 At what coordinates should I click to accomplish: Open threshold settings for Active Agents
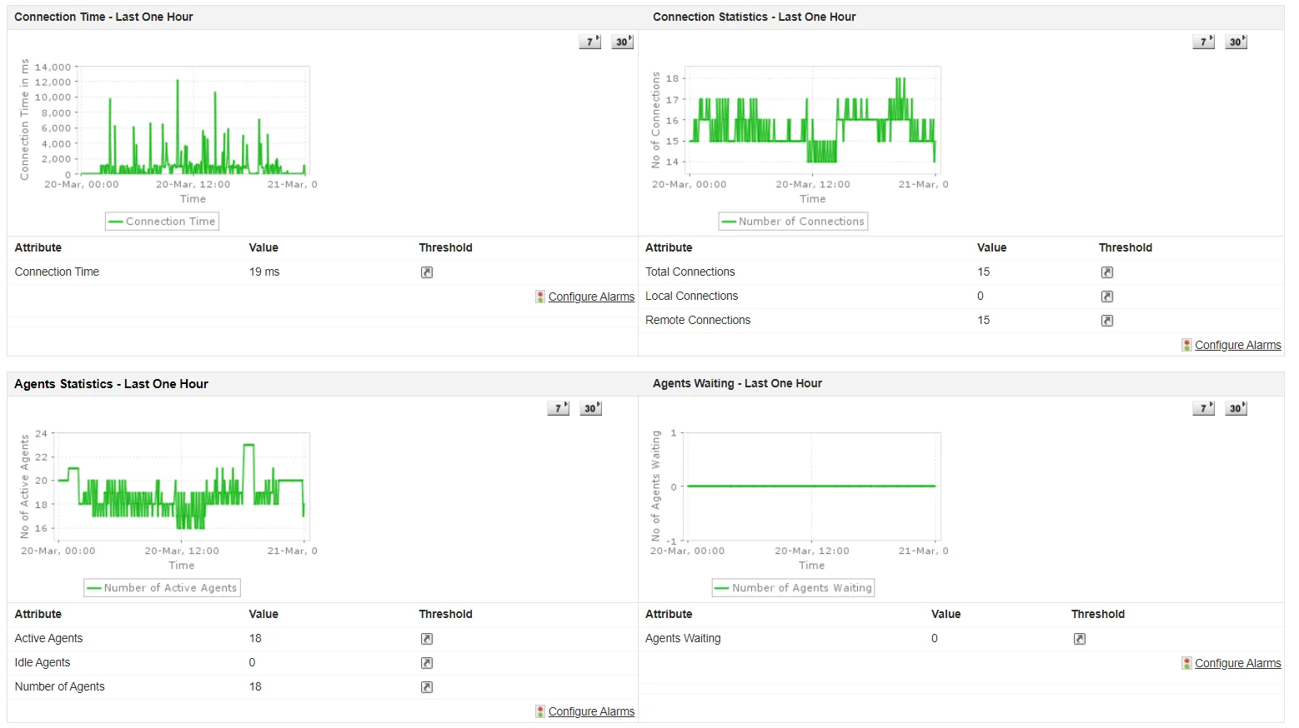click(x=427, y=638)
